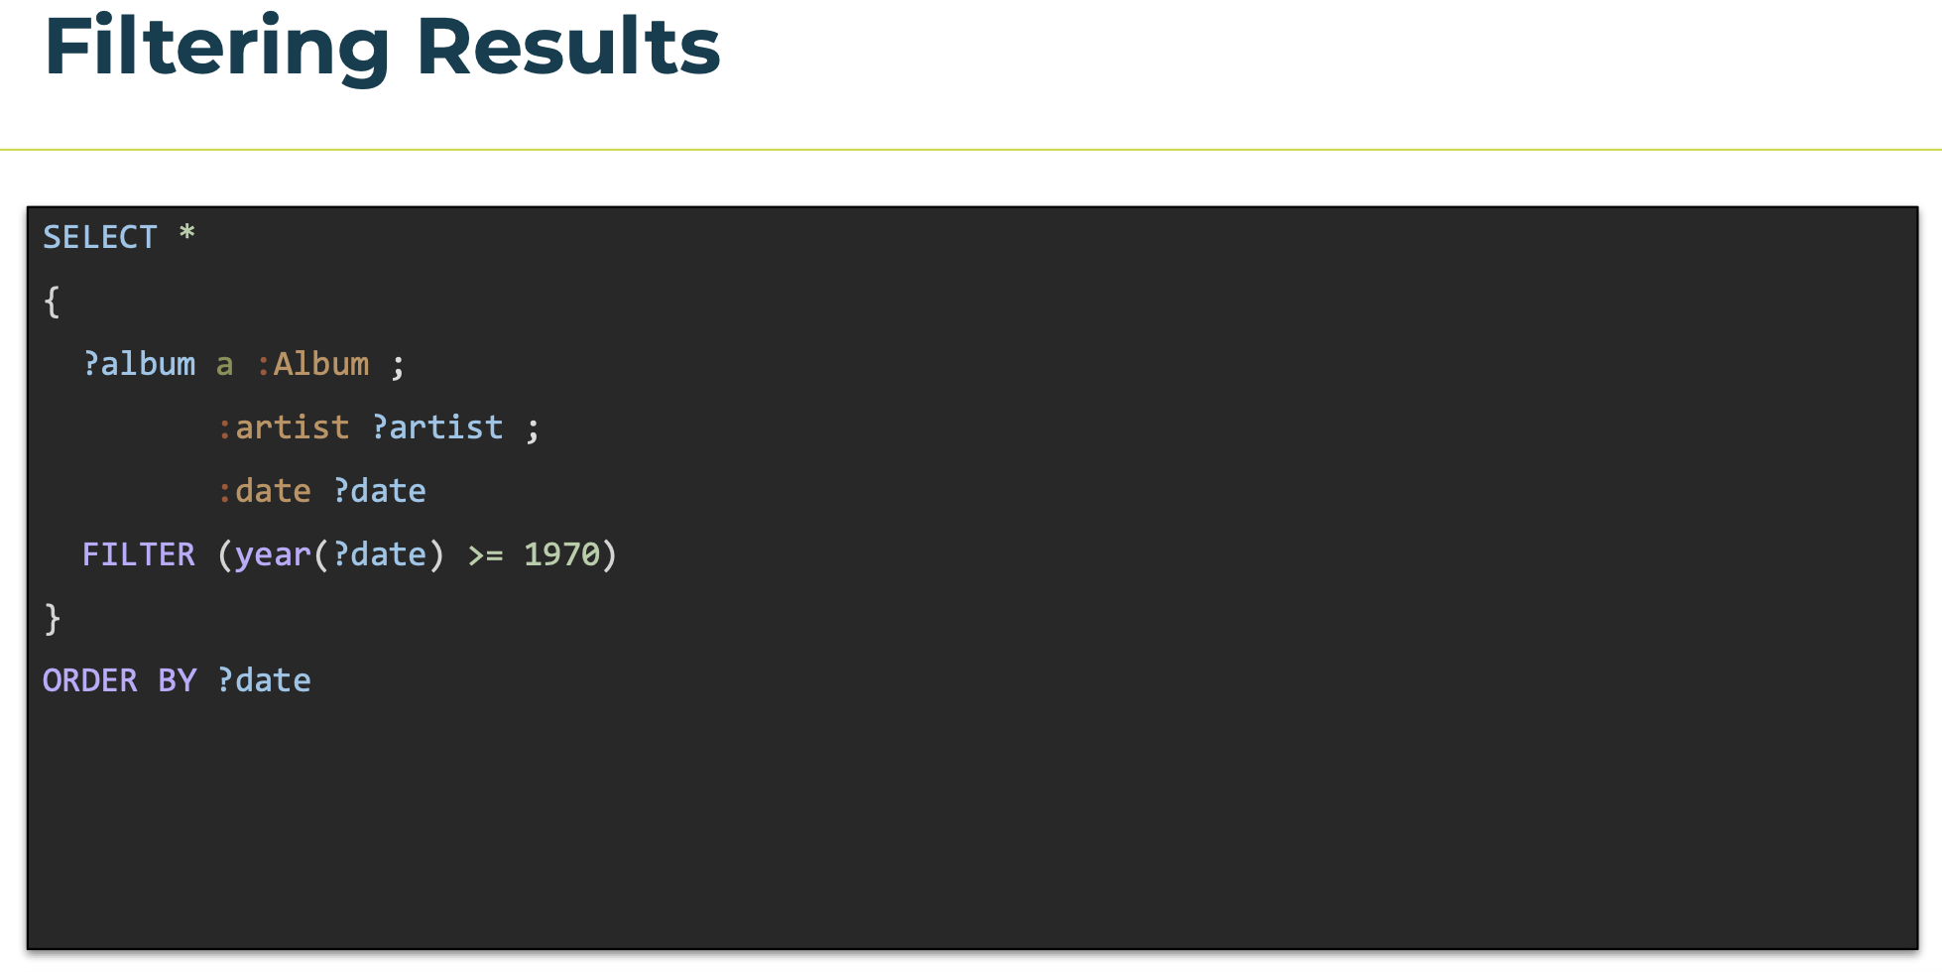Screen dimensions: 1942x972
Task: Click the year function name
Action: 273,555
